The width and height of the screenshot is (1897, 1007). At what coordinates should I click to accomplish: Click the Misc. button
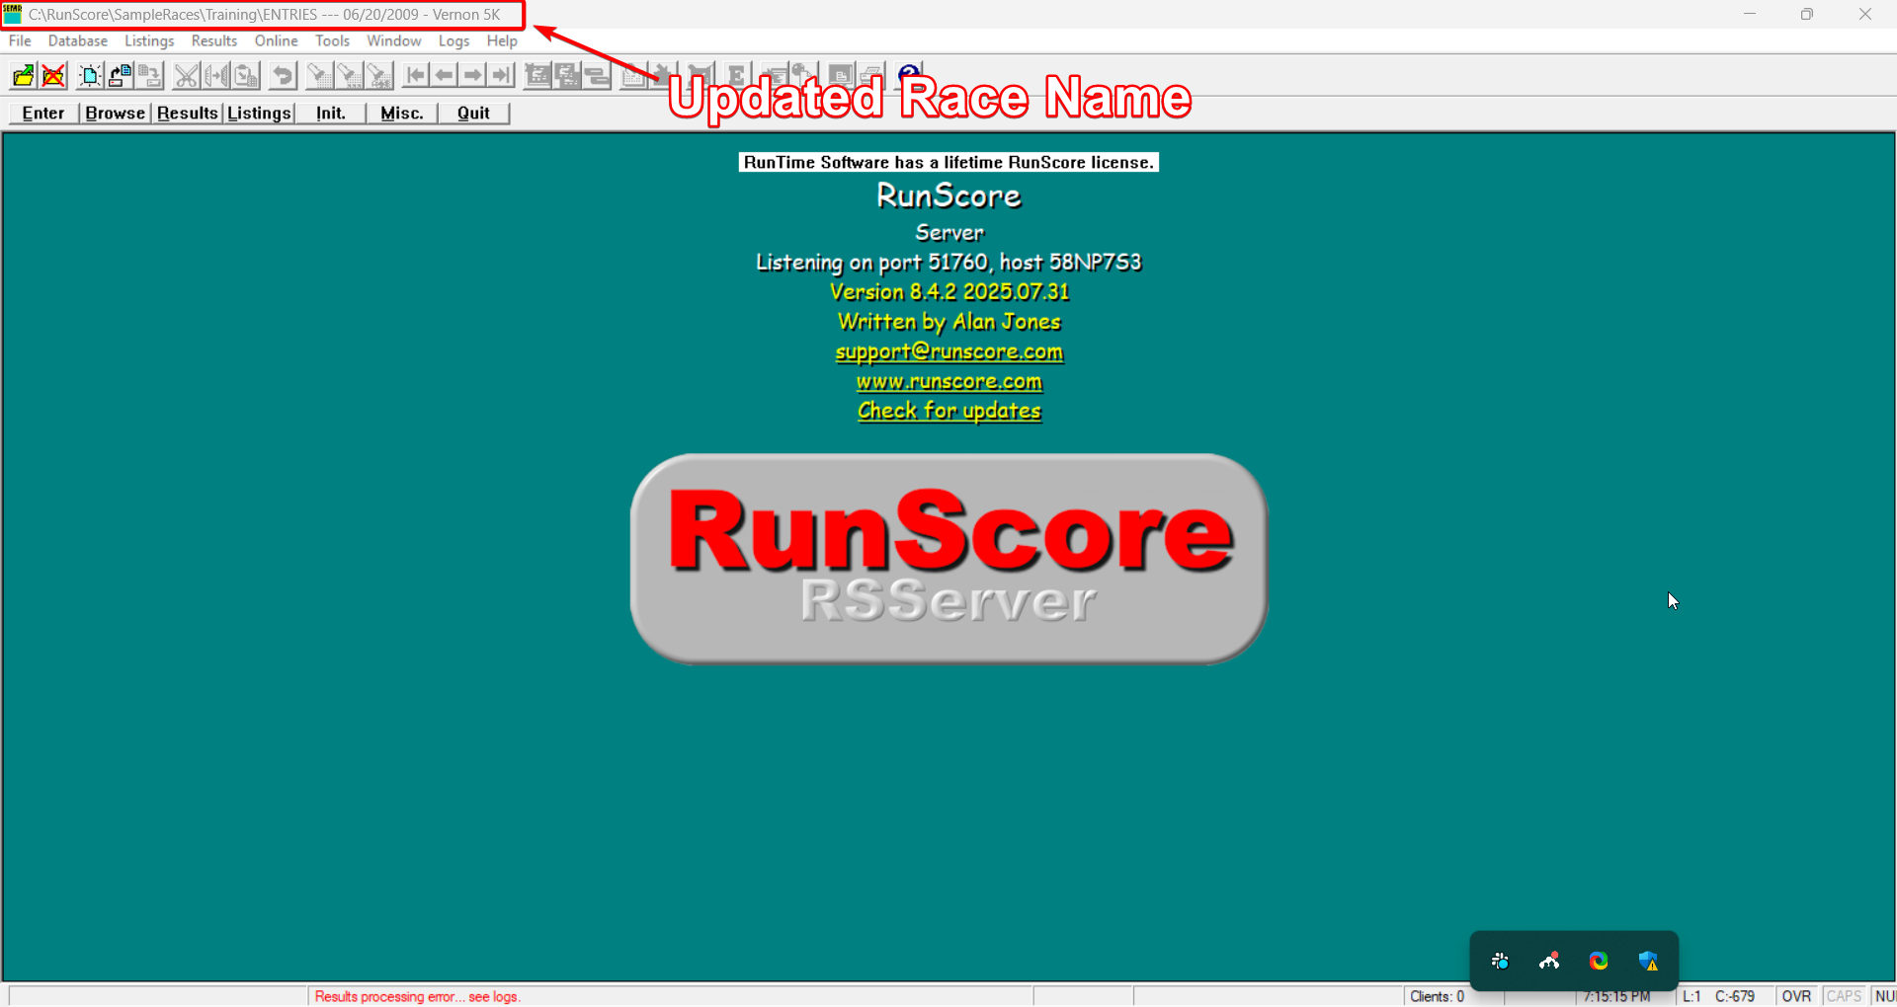coord(402,113)
